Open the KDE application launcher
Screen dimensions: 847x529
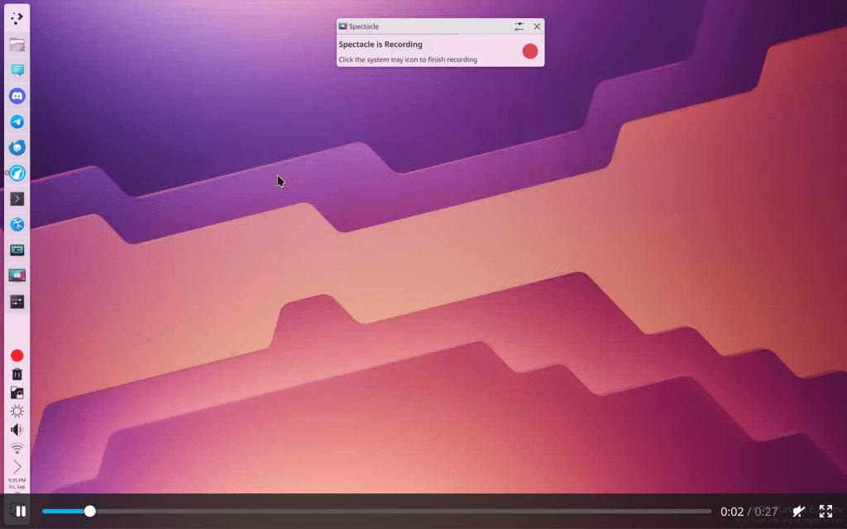17,18
